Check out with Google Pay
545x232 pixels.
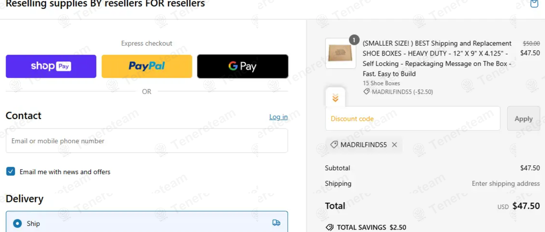[243, 66]
